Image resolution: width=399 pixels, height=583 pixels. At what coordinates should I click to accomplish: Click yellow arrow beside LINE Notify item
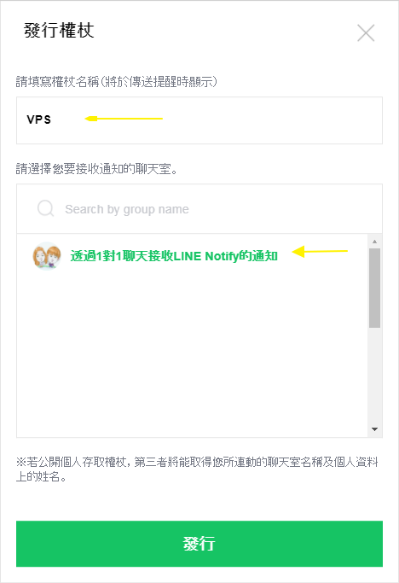coord(320,251)
